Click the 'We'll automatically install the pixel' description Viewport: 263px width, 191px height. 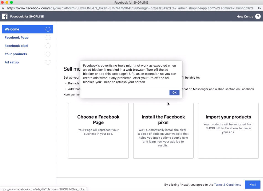pos(163,138)
